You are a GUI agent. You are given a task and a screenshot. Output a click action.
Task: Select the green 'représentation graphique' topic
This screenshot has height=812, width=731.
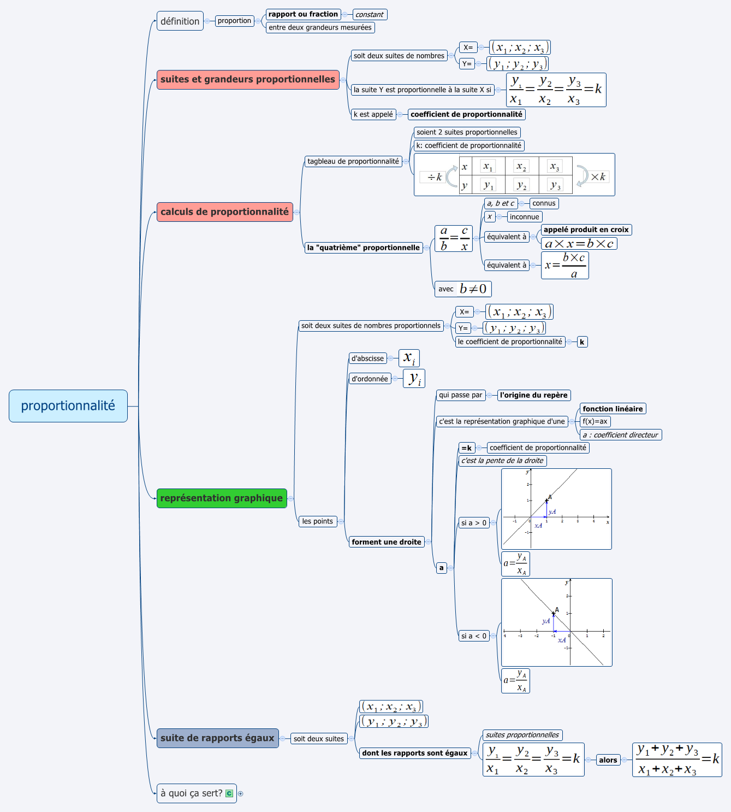(222, 498)
